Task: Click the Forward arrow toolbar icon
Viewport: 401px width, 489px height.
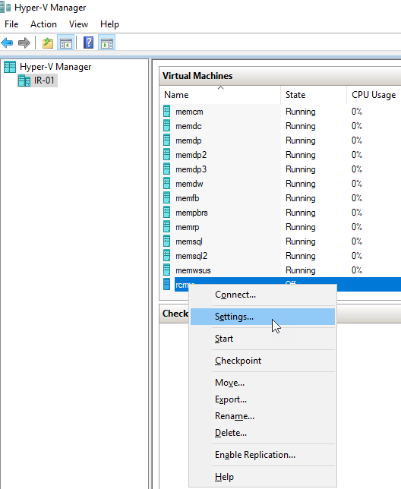Action: (x=24, y=43)
